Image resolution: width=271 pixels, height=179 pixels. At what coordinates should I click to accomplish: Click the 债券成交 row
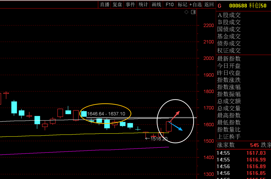tap(229, 44)
